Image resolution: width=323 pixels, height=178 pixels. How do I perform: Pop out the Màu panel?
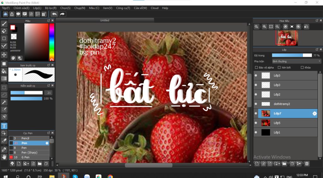49,20
